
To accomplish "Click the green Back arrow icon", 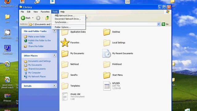I will coord(23,18).
